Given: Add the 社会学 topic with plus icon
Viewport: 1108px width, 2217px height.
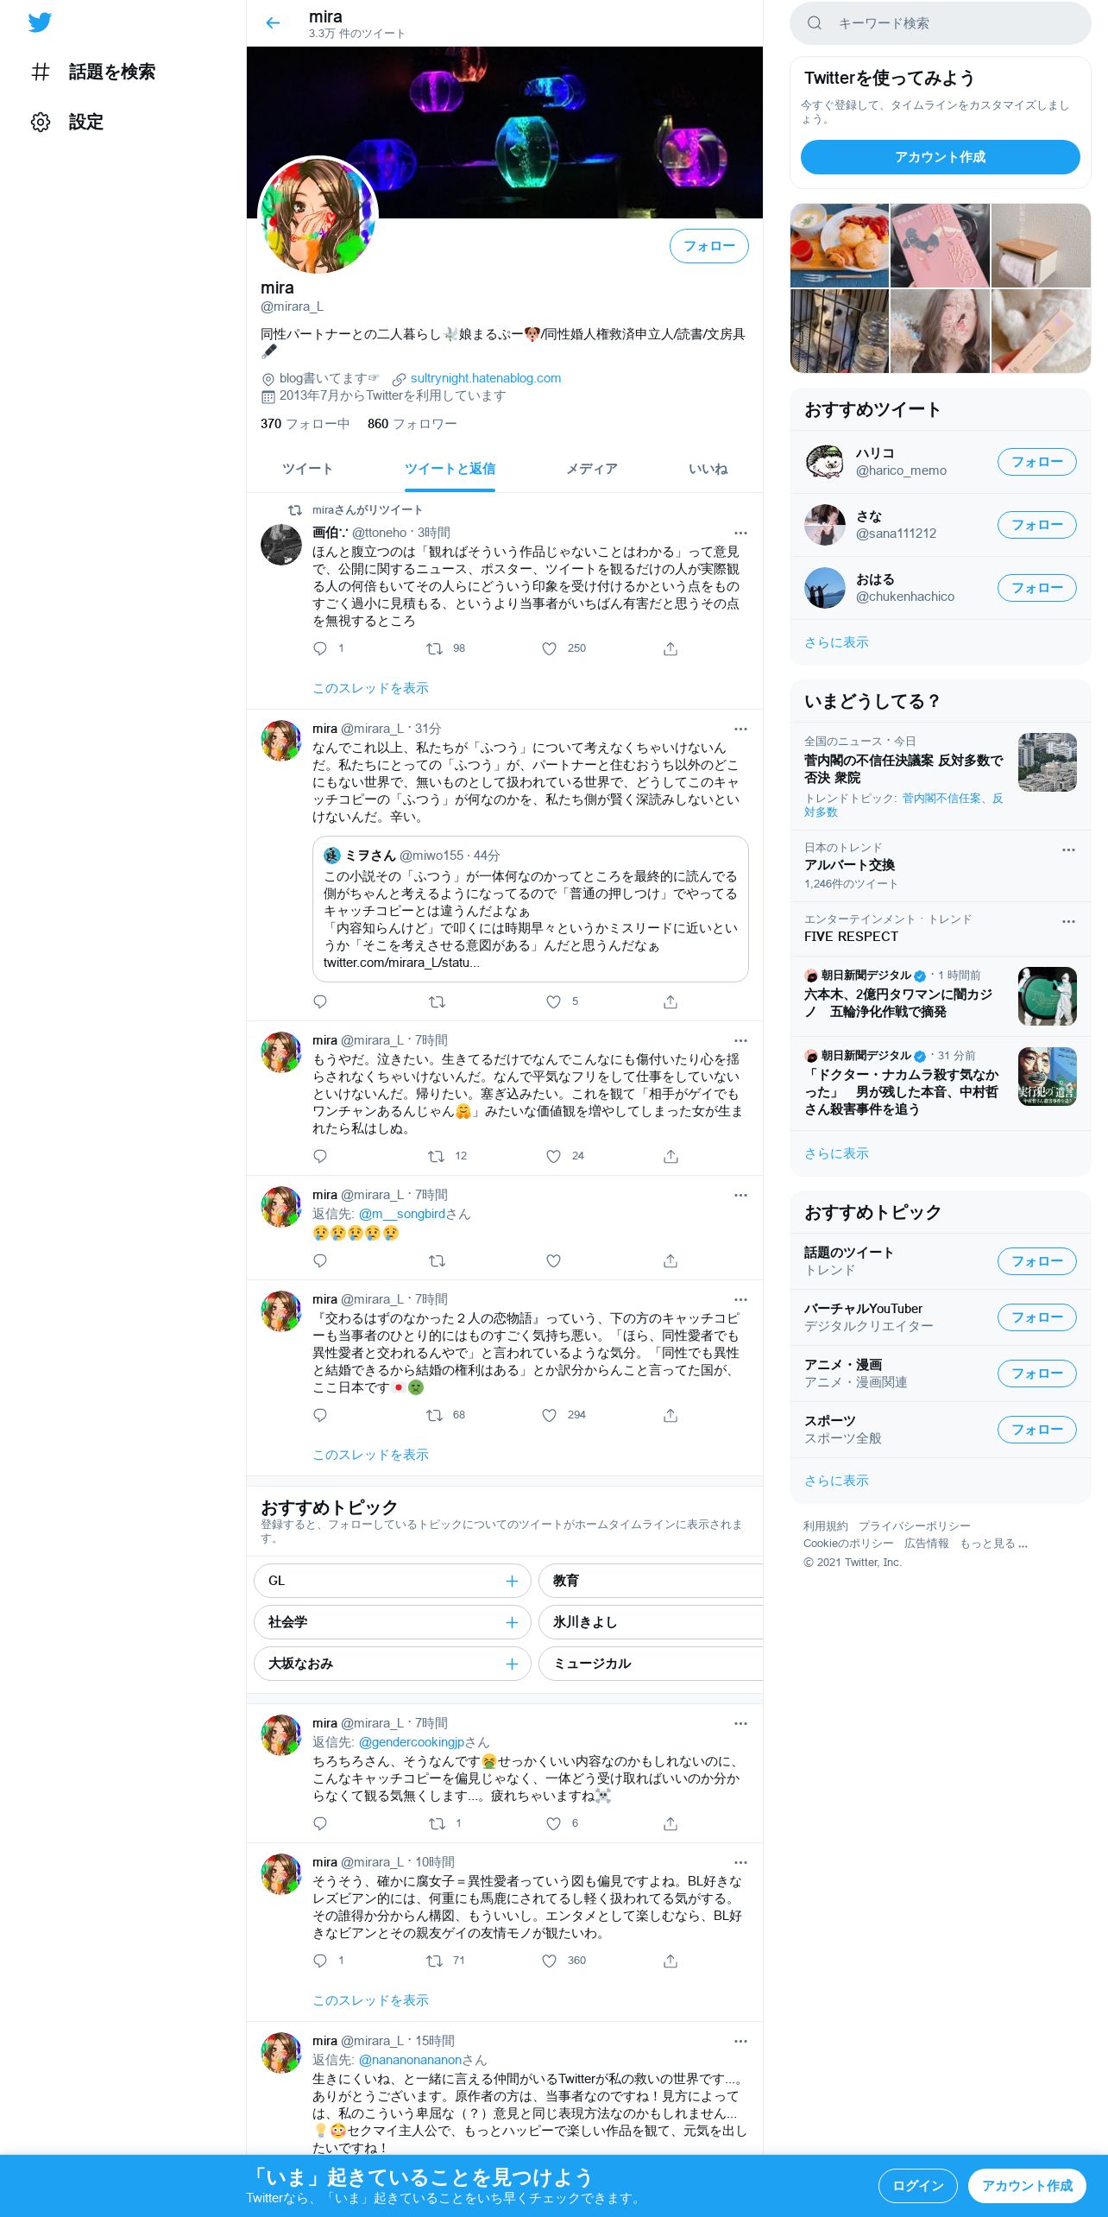Looking at the screenshot, I should pos(512,1622).
